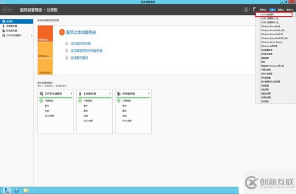This screenshot has width=296, height=194.
Task: Select the 快速启动 orange tab
Action: click(45, 34)
